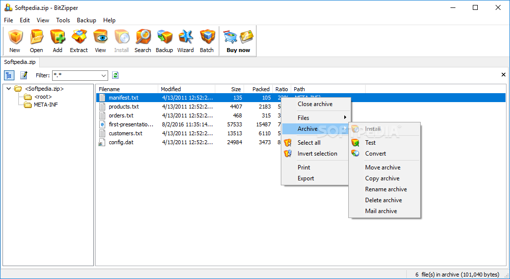Choose Invert selection in context menu
The width and height of the screenshot is (510, 279).
click(316, 154)
